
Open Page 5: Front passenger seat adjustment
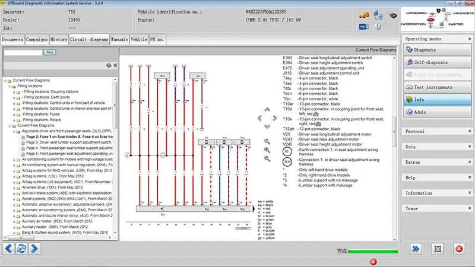pyautogui.click(x=69, y=154)
